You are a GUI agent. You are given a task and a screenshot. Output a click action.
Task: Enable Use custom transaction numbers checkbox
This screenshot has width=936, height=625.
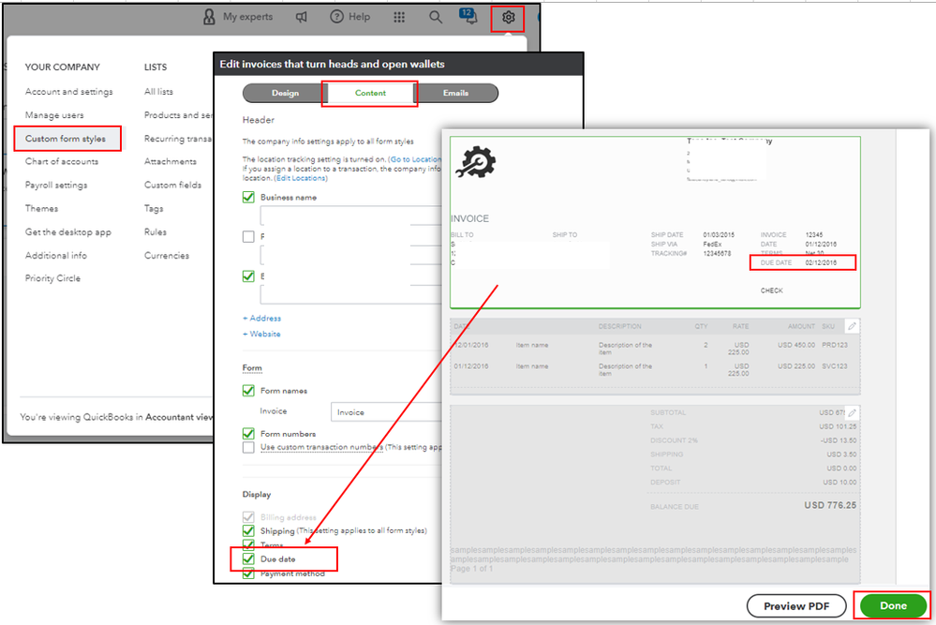pyautogui.click(x=249, y=447)
